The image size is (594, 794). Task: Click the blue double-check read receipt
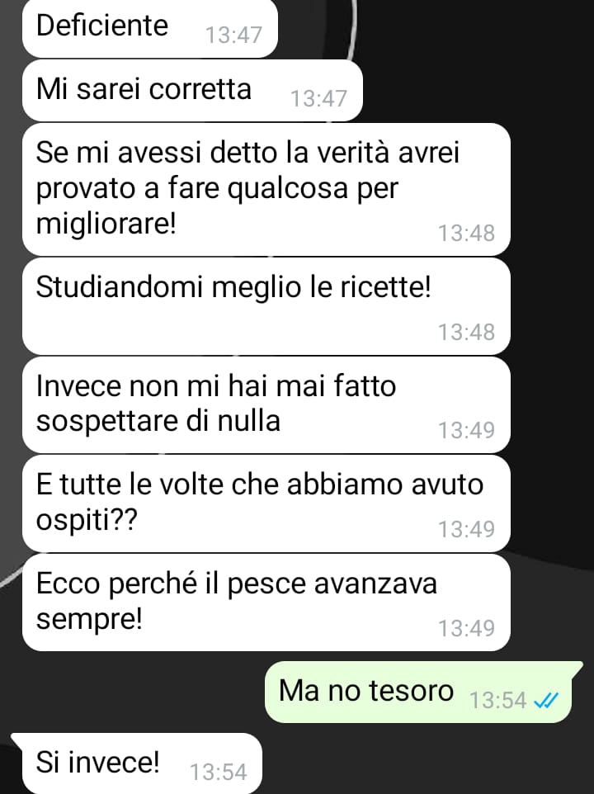(x=546, y=700)
